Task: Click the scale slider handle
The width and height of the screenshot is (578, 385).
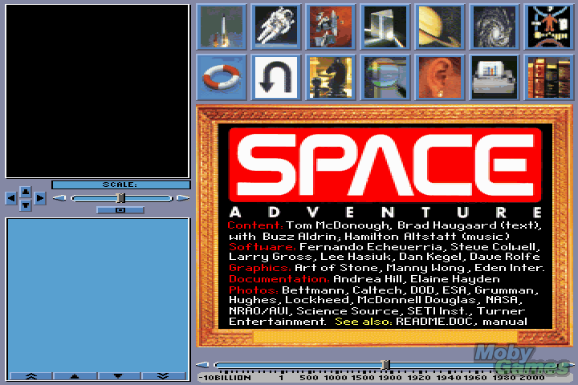Action: pos(120,198)
